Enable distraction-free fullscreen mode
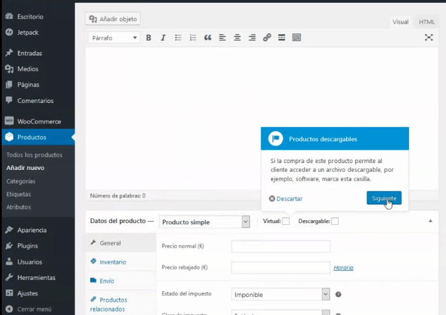Image resolution: width=446 pixels, height=315 pixels. [429, 38]
